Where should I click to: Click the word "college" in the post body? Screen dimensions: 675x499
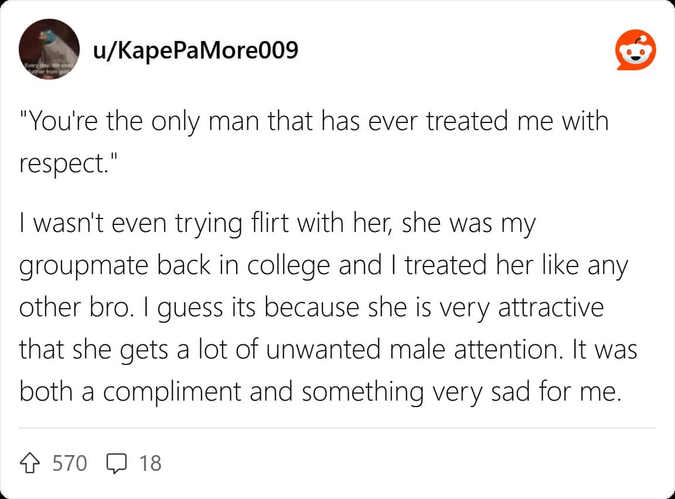(288, 266)
